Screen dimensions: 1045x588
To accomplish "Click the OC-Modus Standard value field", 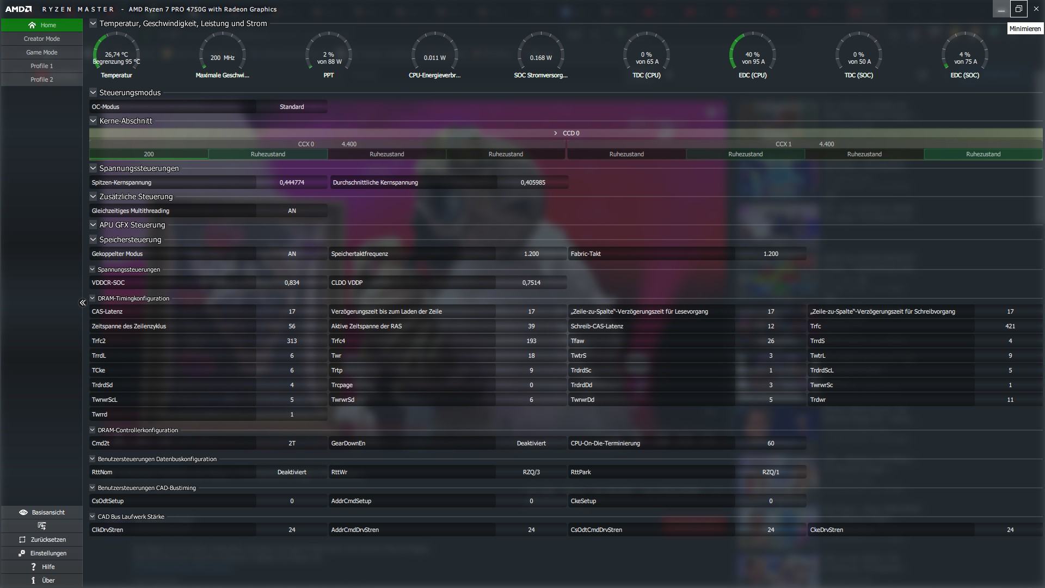I will [x=292, y=107].
